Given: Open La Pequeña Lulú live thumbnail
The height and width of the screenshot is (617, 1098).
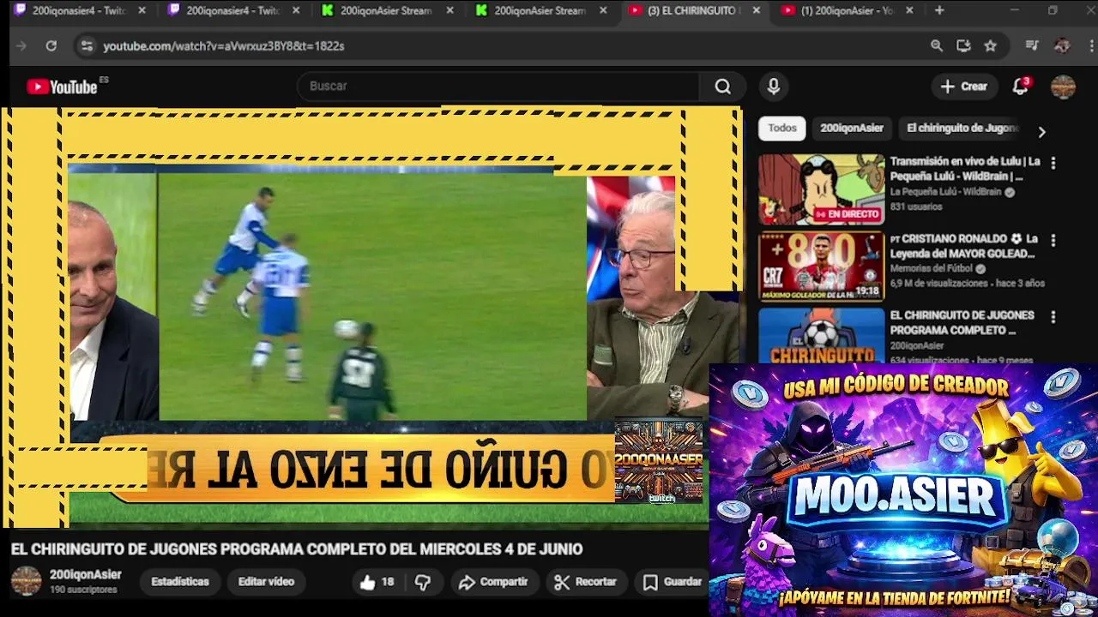Looking at the screenshot, I should [x=821, y=189].
